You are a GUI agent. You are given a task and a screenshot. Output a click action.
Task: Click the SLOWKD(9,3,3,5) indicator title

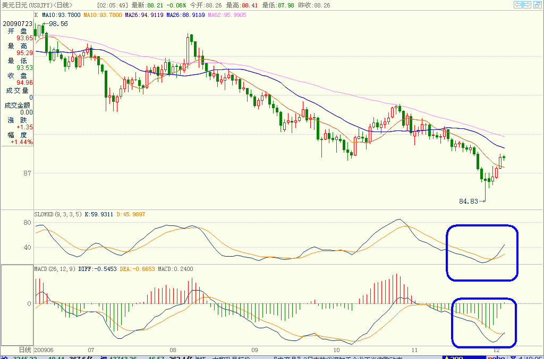pyautogui.click(x=58, y=214)
